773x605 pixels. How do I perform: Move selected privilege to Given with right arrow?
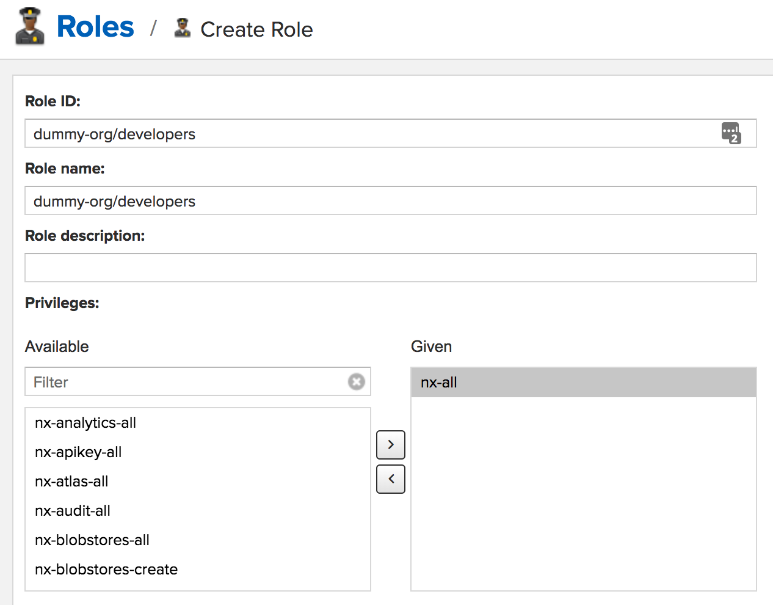(x=391, y=445)
